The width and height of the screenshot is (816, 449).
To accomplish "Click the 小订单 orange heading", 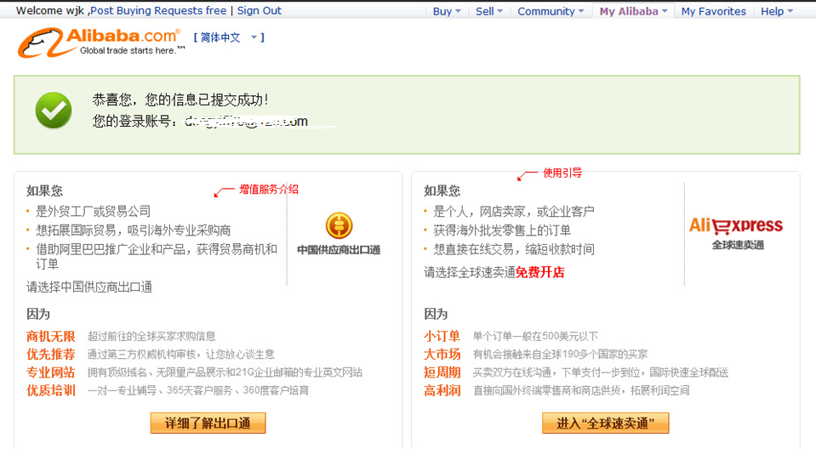I will pos(442,336).
